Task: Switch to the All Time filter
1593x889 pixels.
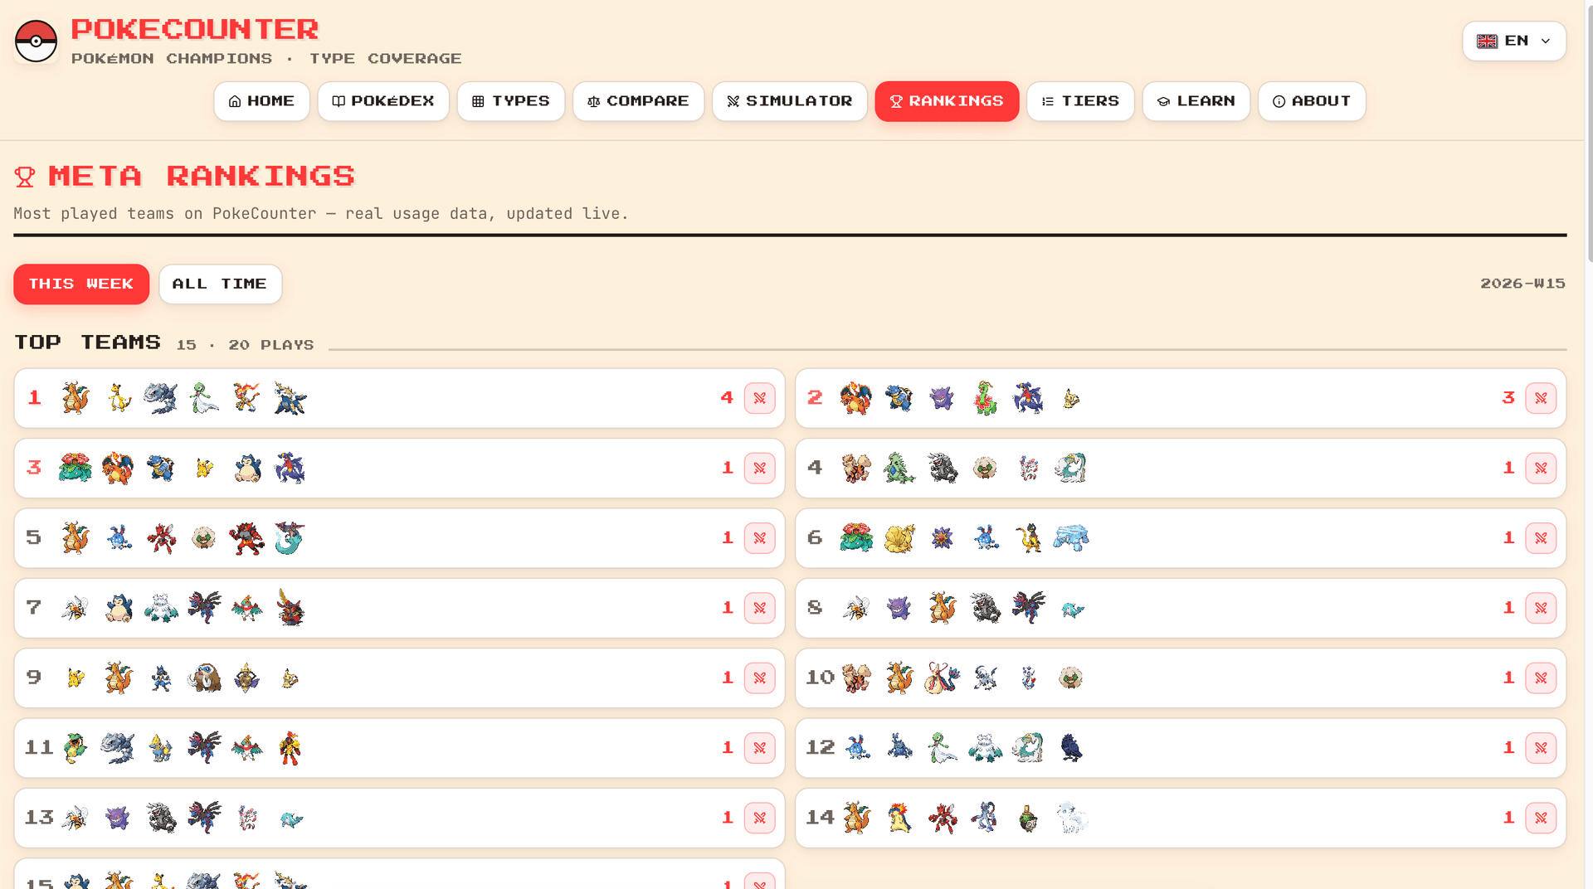Action: (x=220, y=284)
